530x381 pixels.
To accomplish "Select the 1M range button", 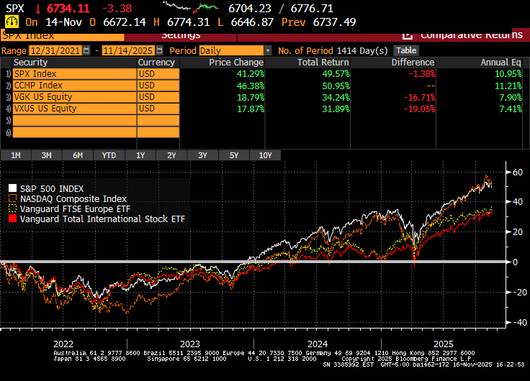I will click(16, 155).
